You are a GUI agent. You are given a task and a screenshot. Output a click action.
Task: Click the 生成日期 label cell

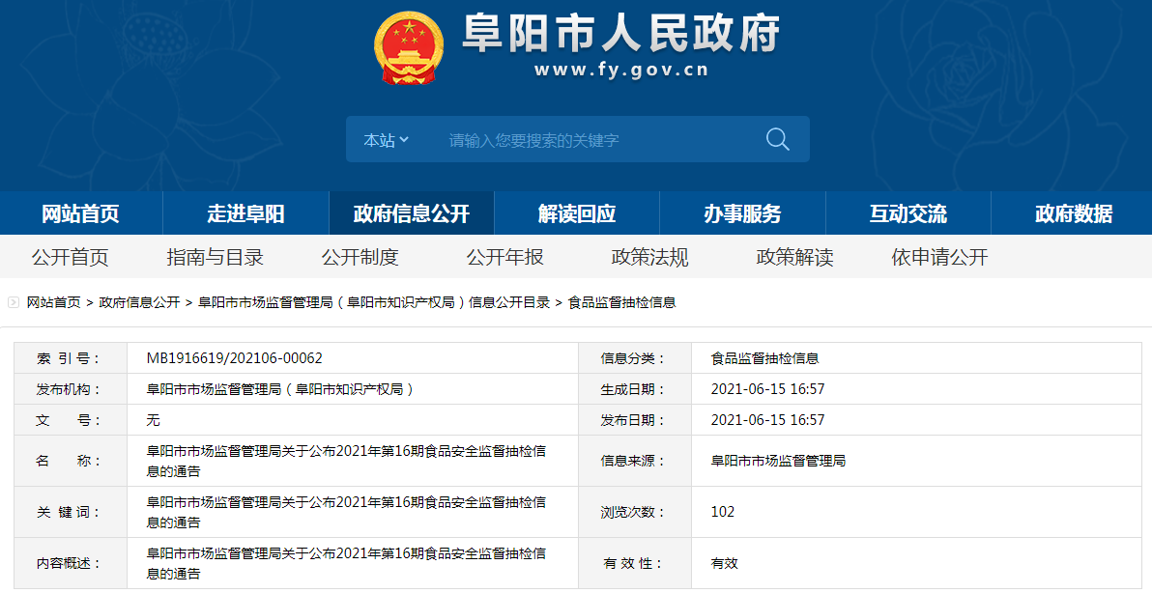635,389
